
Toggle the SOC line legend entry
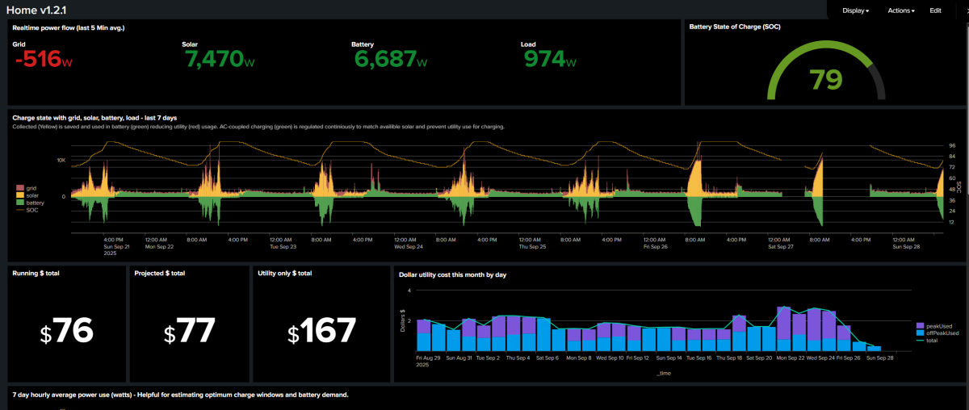(32, 211)
